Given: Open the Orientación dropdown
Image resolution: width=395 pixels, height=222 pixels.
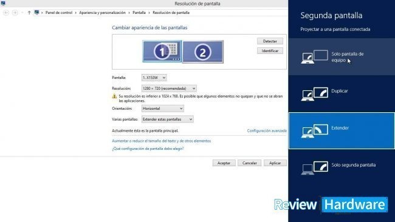Looking at the screenshot, I should [162, 109].
